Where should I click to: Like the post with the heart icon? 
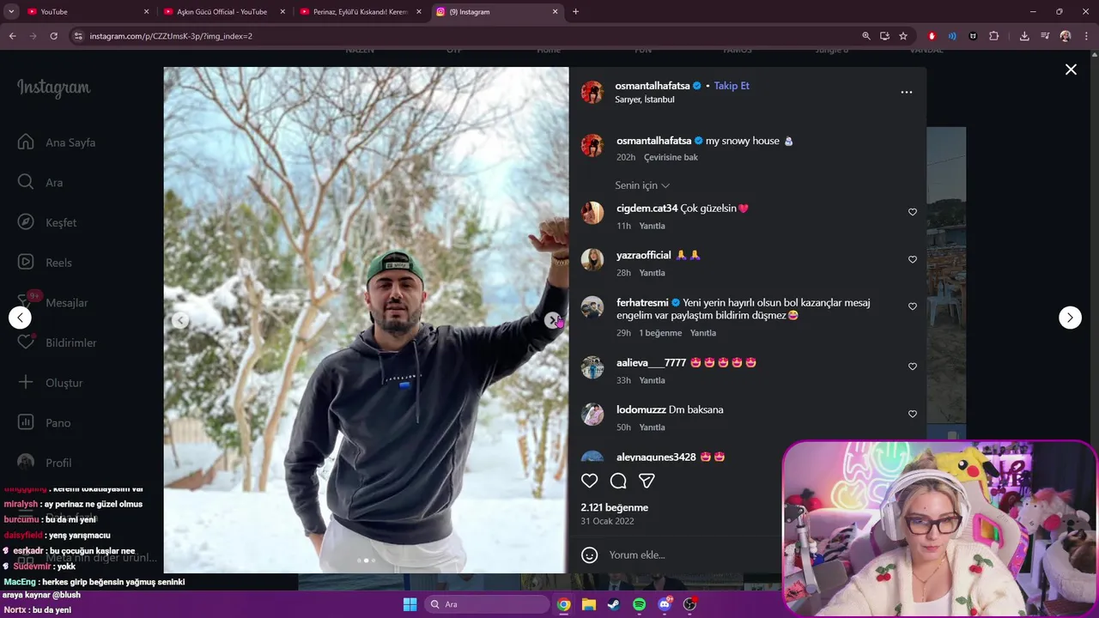click(589, 482)
